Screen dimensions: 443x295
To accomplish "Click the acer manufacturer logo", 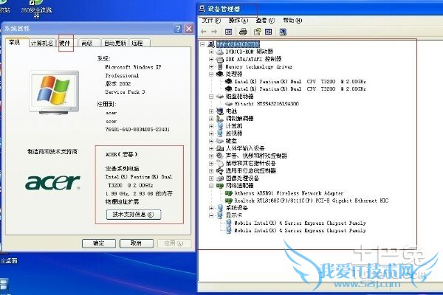I will [53, 182].
